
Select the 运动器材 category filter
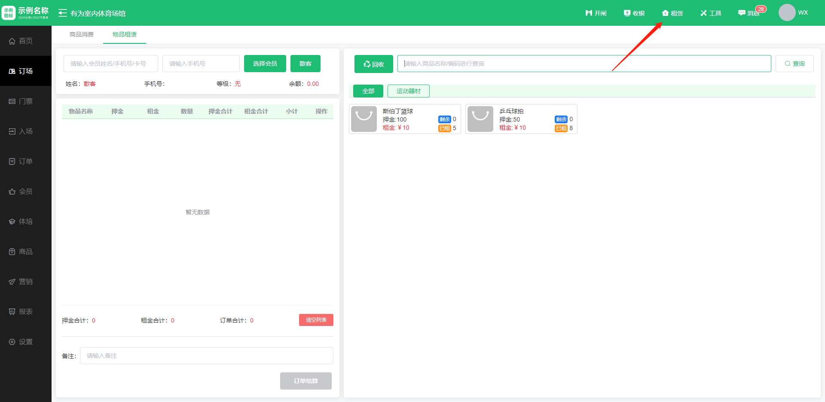(408, 91)
